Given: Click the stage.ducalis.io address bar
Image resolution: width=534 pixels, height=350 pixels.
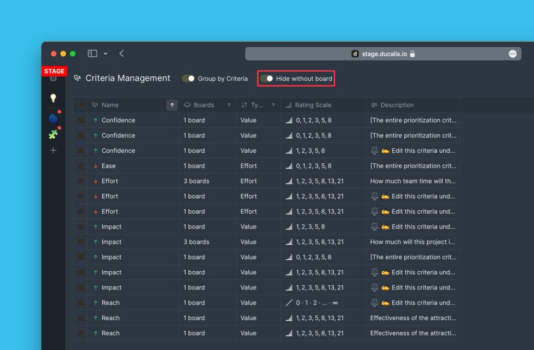Looking at the screenshot, I should tap(383, 54).
